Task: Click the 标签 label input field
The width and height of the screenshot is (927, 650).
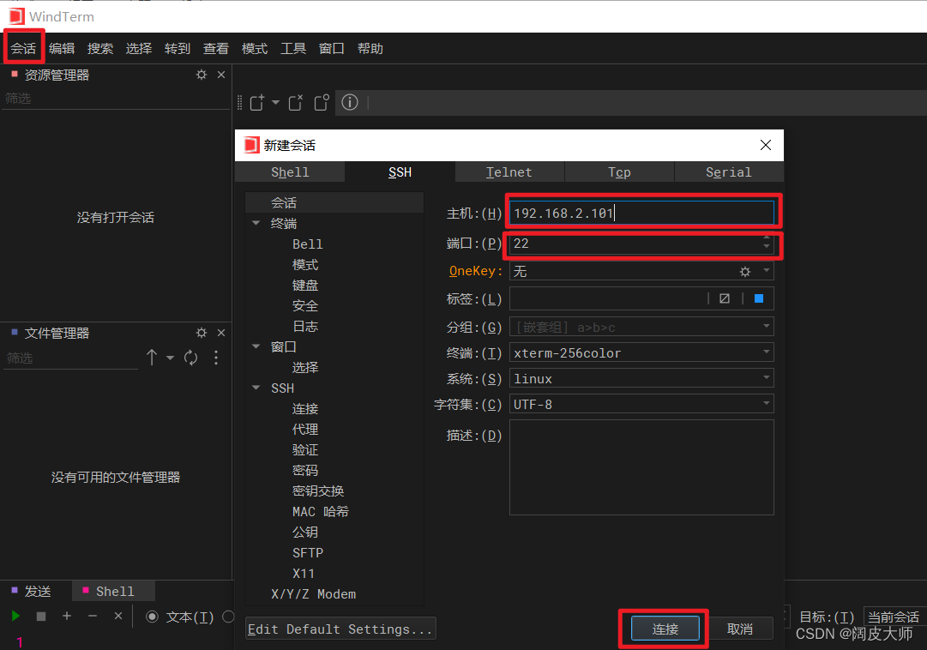Action: pyautogui.click(x=607, y=298)
